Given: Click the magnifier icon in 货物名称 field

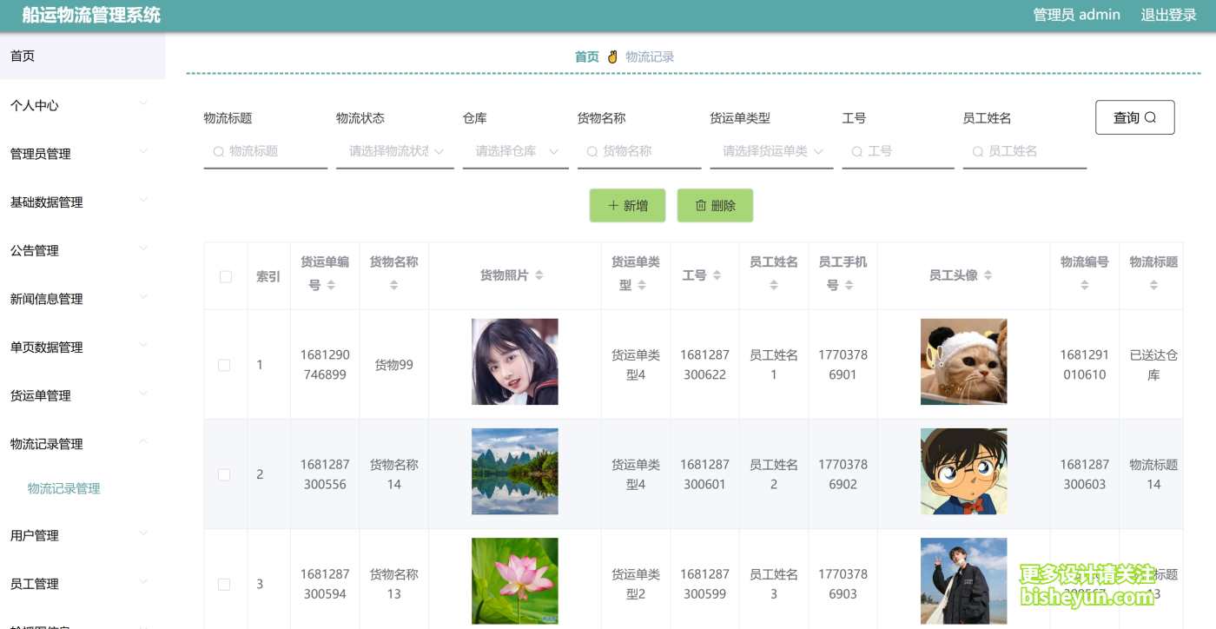Looking at the screenshot, I should (x=592, y=151).
